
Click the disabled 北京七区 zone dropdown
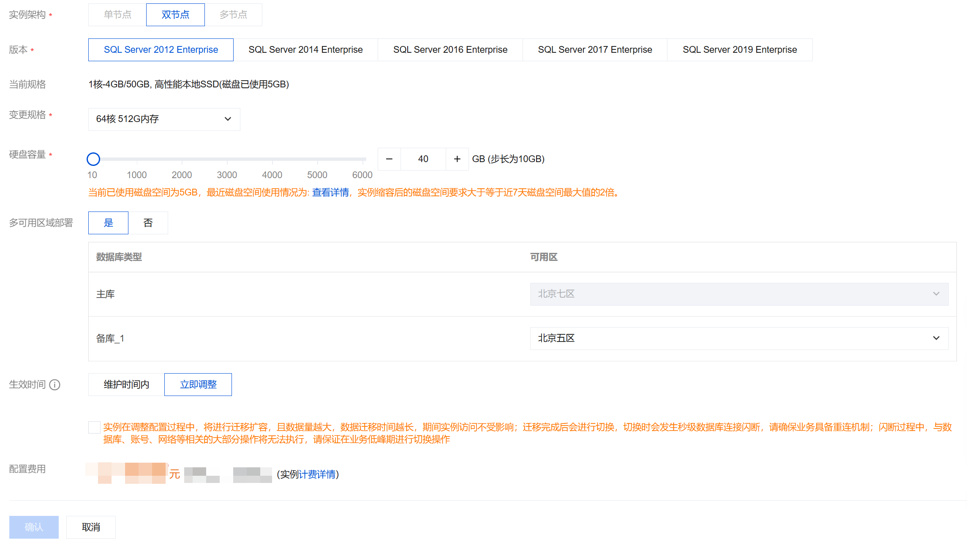739,294
